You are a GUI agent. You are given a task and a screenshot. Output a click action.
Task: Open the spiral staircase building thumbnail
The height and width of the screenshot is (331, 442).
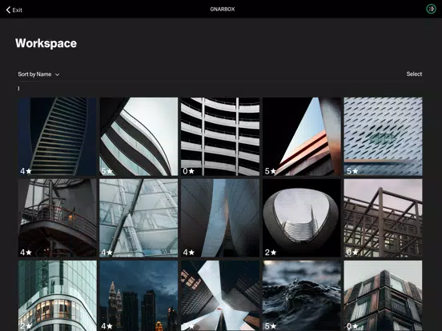58,217
